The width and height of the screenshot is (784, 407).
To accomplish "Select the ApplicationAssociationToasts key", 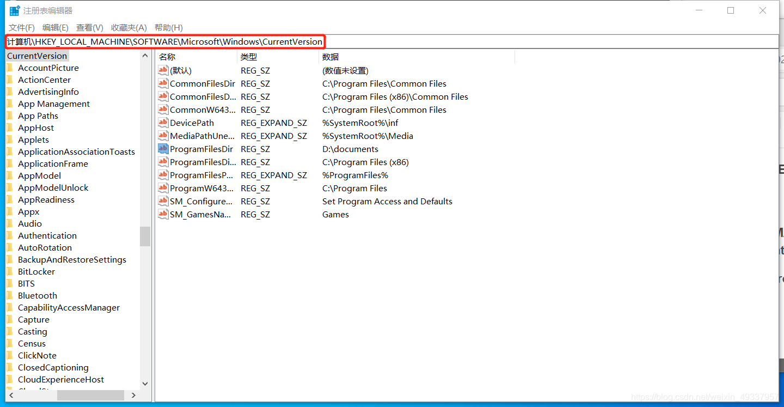I will pyautogui.click(x=76, y=151).
